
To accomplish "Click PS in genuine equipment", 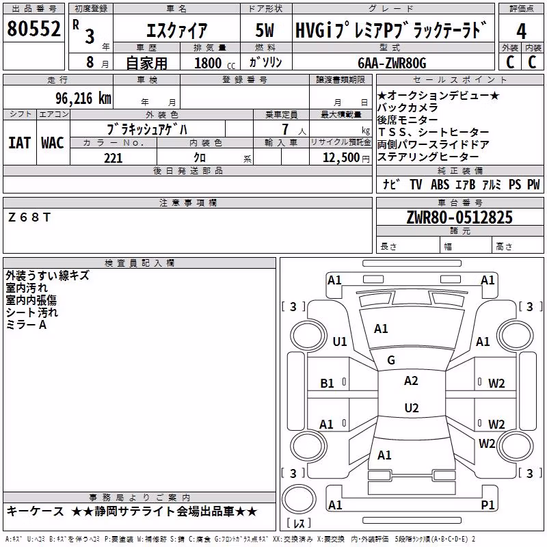I will pos(515,184).
